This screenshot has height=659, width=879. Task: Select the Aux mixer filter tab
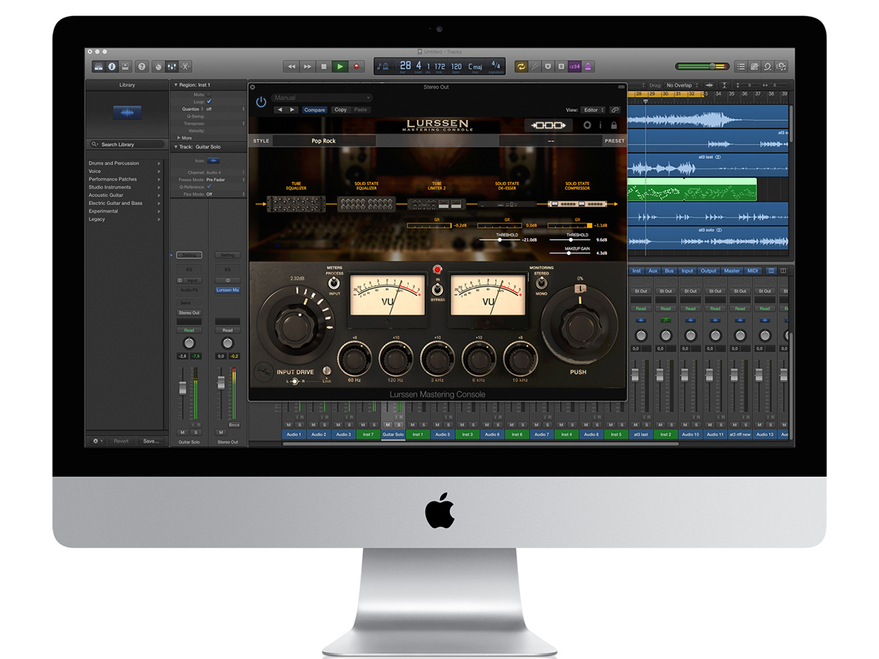tap(653, 271)
